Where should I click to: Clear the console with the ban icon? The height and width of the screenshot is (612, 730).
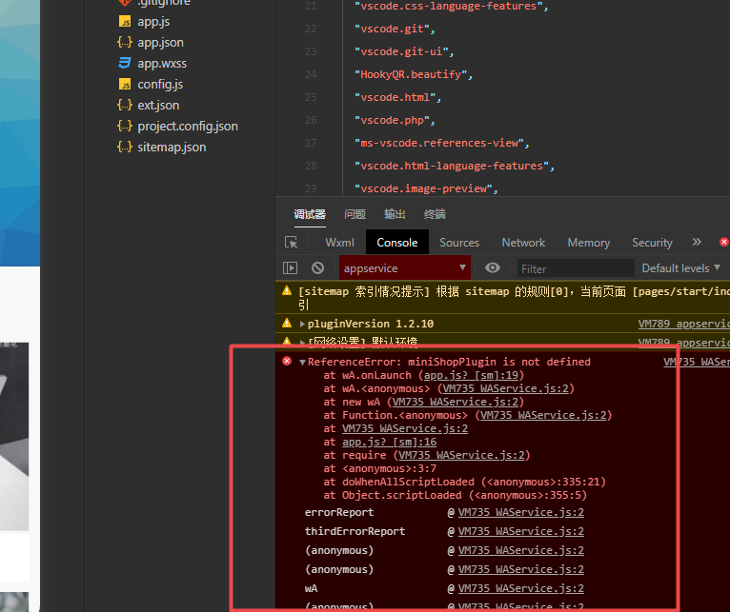pyautogui.click(x=317, y=268)
